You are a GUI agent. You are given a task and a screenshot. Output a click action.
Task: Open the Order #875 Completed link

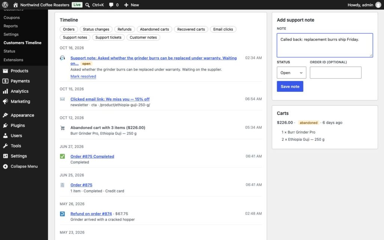tap(92, 156)
